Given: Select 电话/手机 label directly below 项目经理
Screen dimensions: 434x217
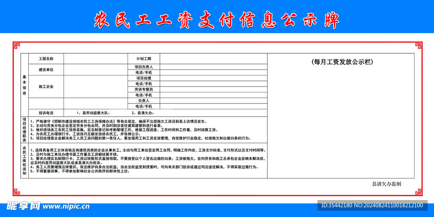Looking at the screenshot, I should [x=144, y=83].
